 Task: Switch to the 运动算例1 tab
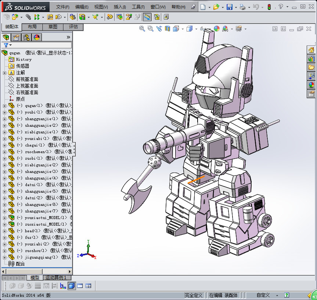(57, 278)
